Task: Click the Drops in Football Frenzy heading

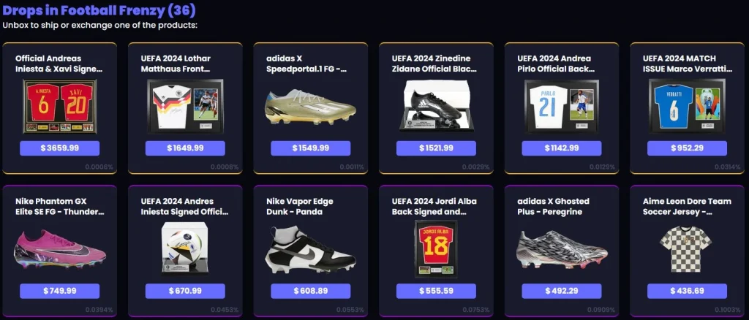Action: click(99, 10)
